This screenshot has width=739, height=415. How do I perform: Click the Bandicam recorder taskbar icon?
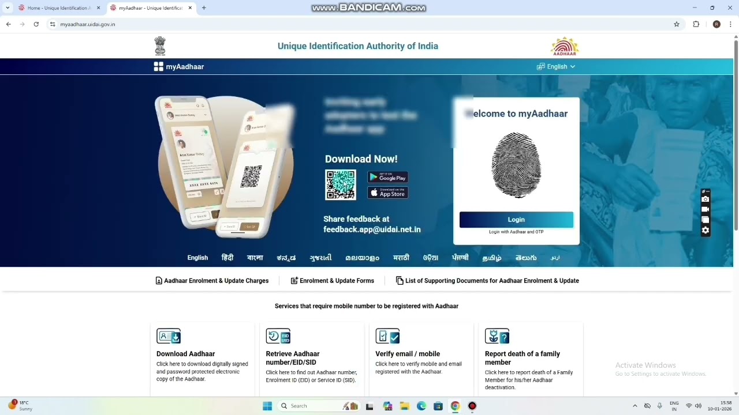click(x=472, y=406)
